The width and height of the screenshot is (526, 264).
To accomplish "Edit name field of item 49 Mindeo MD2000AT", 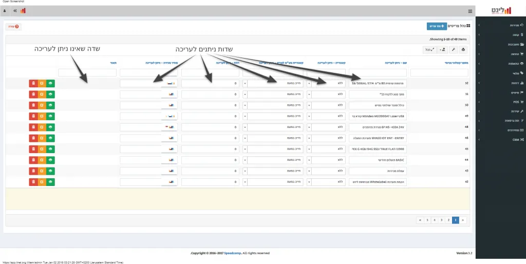I will pos(378,117).
